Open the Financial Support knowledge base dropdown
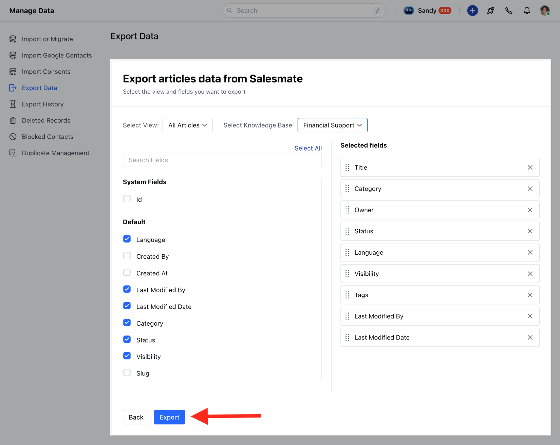The width and height of the screenshot is (560, 445). [333, 125]
